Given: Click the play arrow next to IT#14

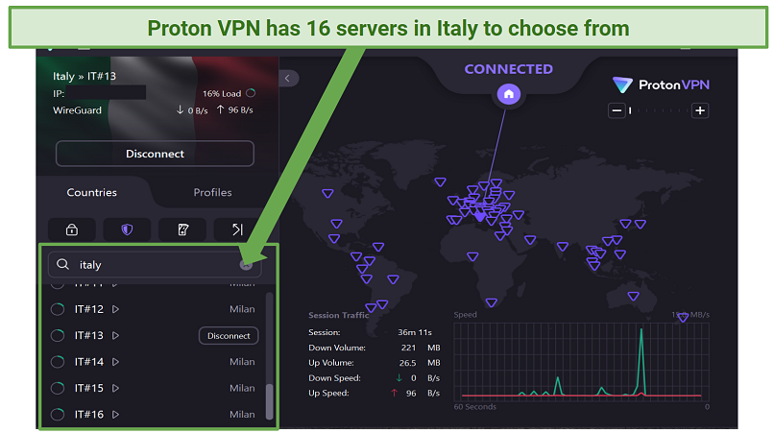Looking at the screenshot, I should (x=115, y=362).
